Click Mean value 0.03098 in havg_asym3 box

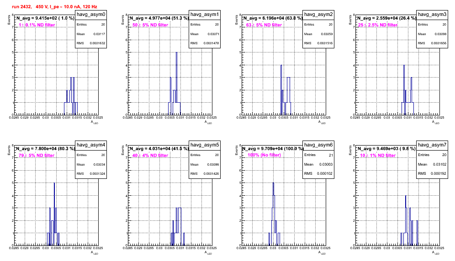(440, 34)
